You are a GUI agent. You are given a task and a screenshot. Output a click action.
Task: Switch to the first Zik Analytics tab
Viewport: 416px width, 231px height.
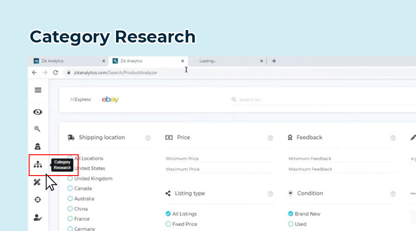click(65, 61)
